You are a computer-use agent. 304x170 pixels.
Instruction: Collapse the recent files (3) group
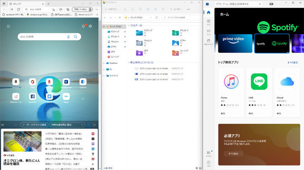[x=129, y=62]
